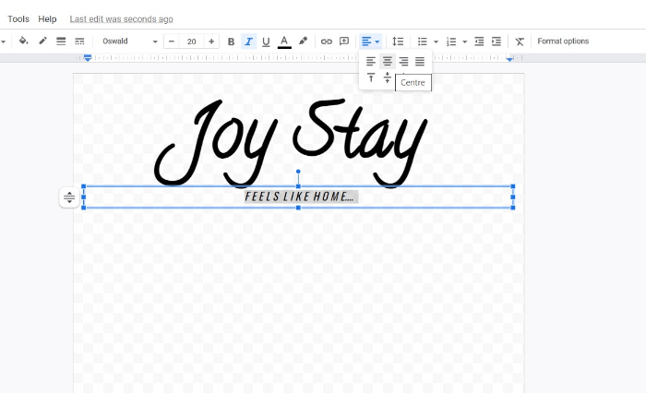Expand the bulleted list options arrow
This screenshot has height=393, width=646.
click(436, 42)
